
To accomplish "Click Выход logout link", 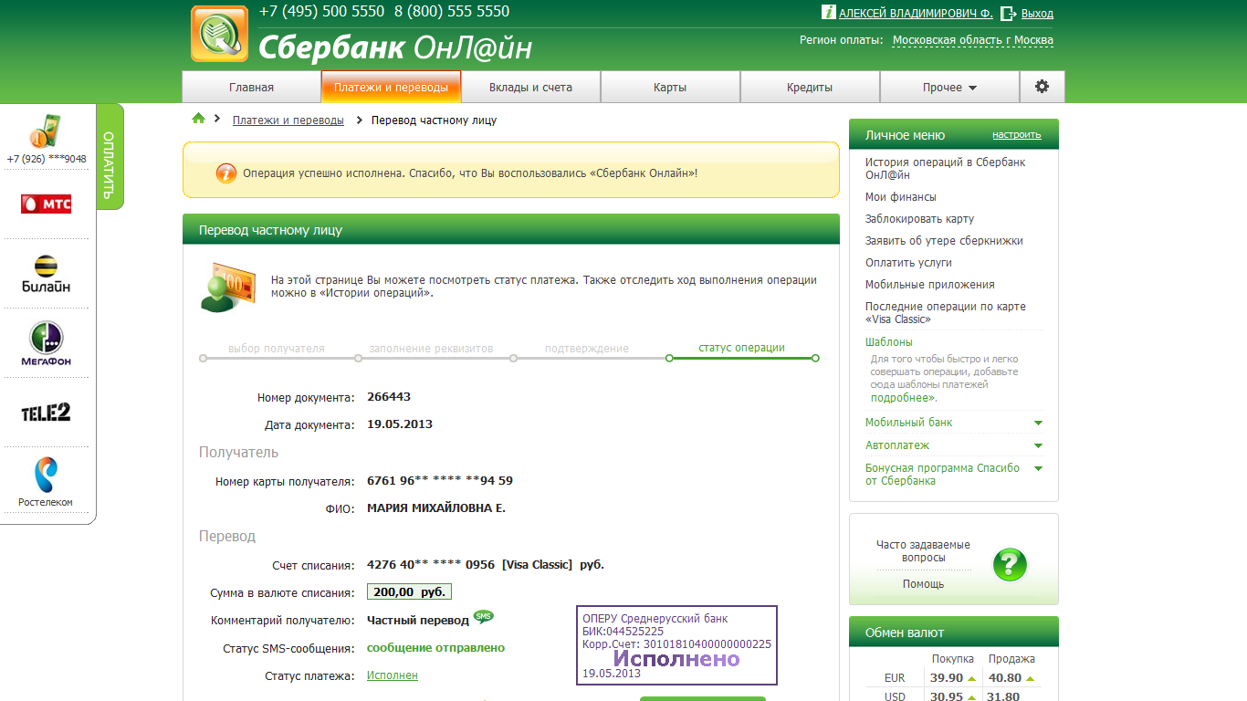I will pos(1037,14).
